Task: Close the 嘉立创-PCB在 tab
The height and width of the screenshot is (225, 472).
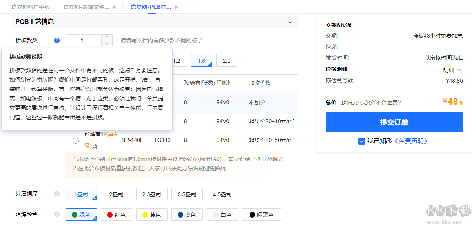Action: 176,7
